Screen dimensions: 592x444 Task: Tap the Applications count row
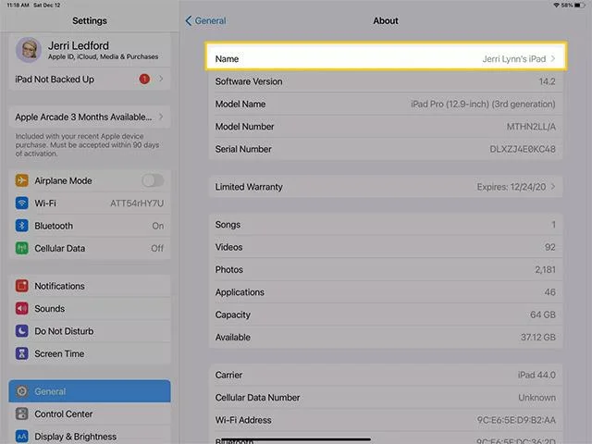(386, 292)
